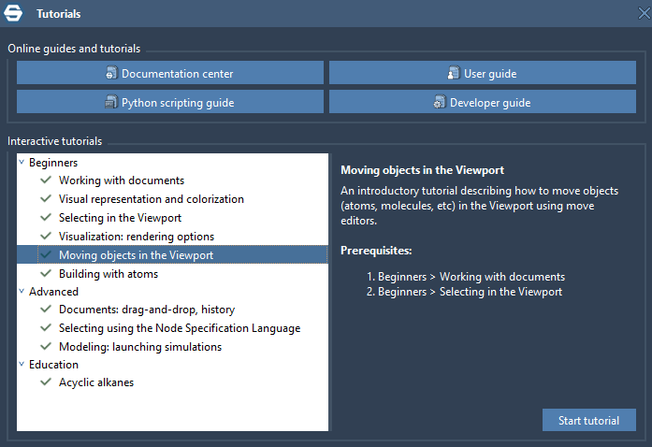Click the Online guides and tutorials label
Screen dimensions: 652x447
(74, 49)
